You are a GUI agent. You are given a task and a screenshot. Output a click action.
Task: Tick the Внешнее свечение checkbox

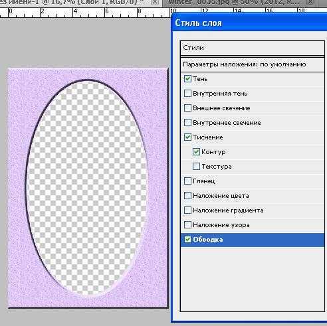pyautogui.click(x=187, y=108)
